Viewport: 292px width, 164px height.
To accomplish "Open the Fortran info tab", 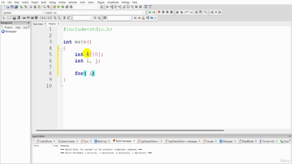I will click(267, 141).
